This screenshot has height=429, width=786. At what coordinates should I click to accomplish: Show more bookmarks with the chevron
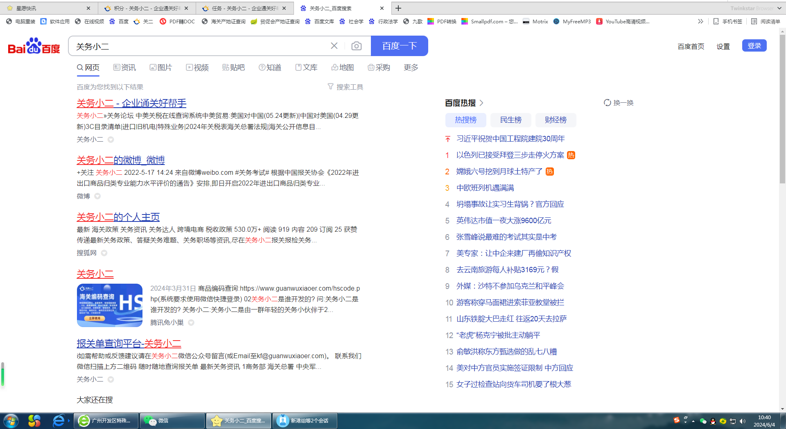pyautogui.click(x=700, y=21)
